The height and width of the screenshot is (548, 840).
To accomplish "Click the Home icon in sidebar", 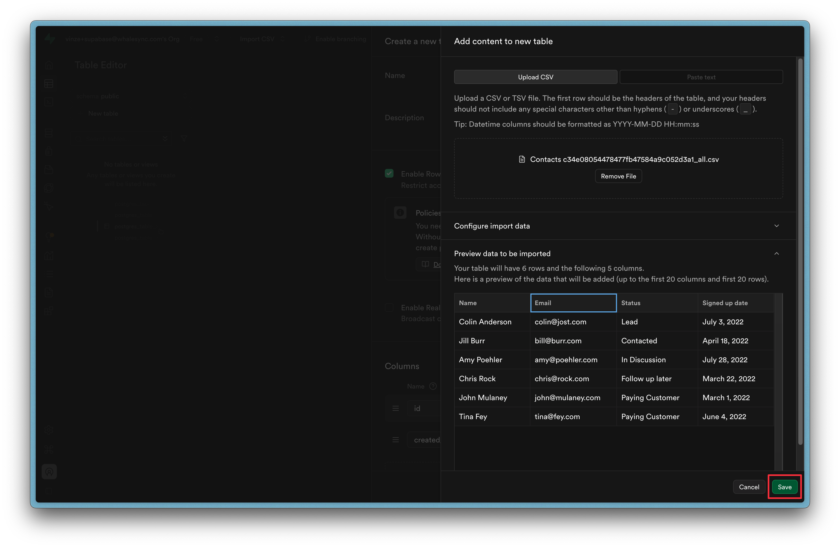I will (49, 65).
